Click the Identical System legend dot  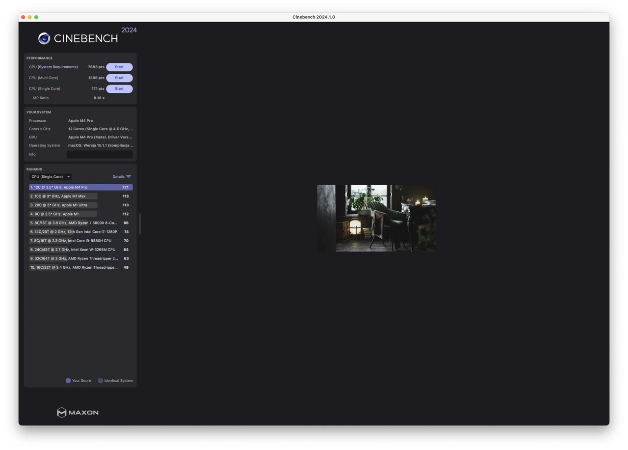pyautogui.click(x=101, y=381)
